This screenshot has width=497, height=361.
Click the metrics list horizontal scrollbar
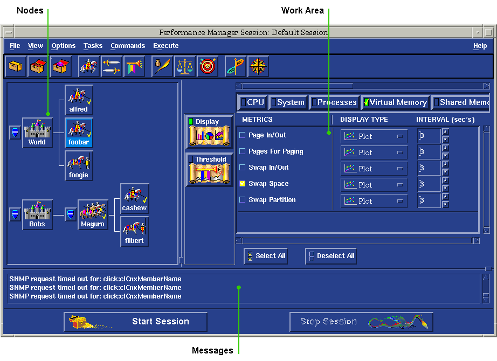[x=356, y=240]
